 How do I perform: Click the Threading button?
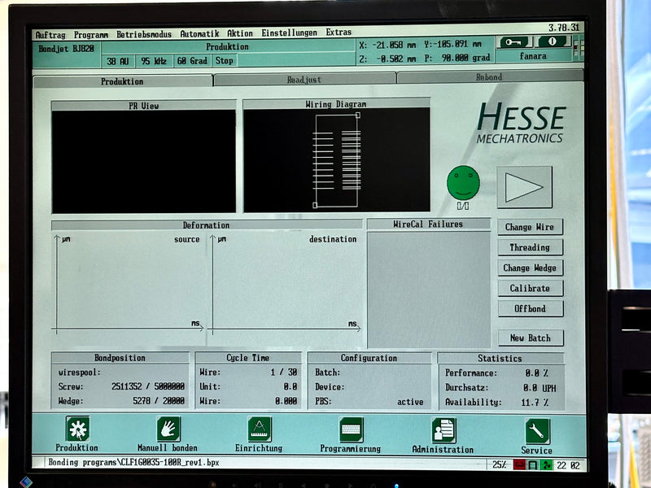point(531,247)
